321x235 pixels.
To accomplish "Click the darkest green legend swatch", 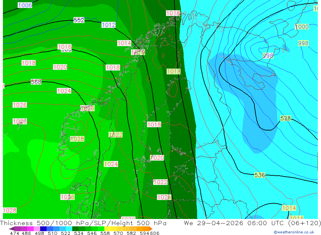I will [75, 229].
